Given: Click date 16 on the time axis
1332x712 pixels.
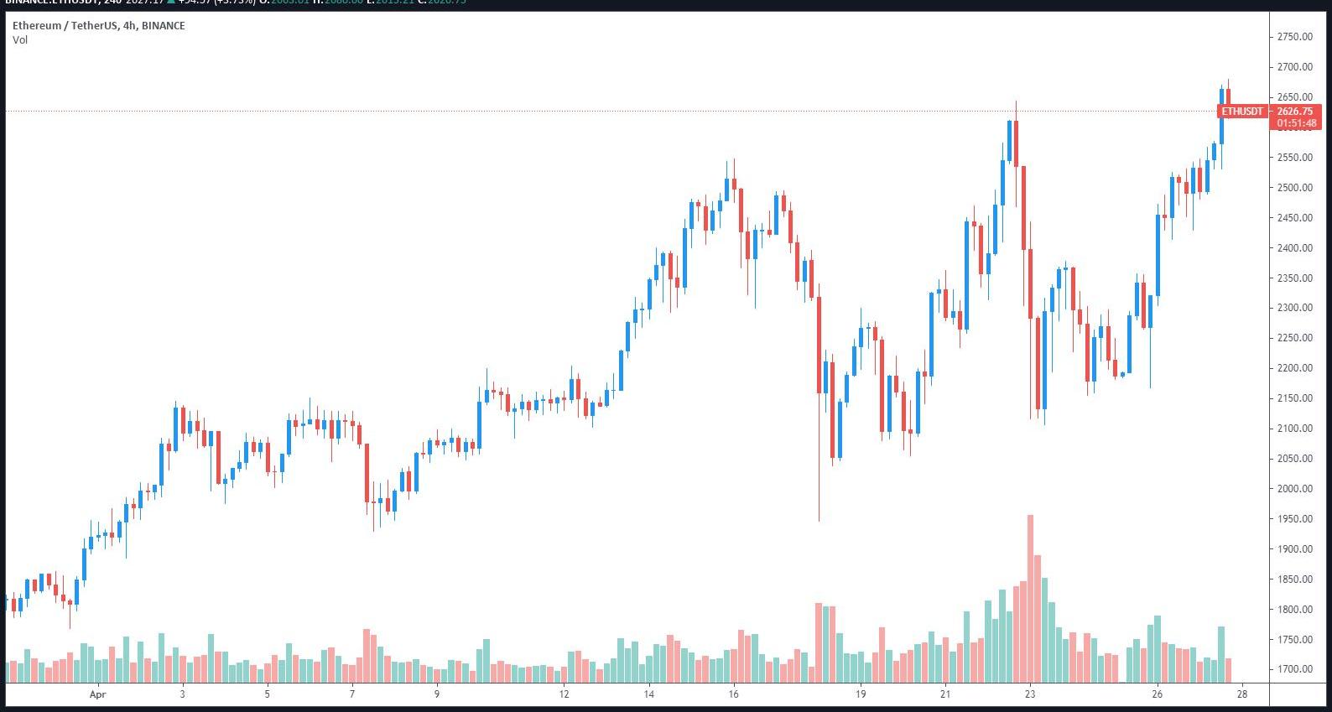Looking at the screenshot, I should pyautogui.click(x=733, y=694).
